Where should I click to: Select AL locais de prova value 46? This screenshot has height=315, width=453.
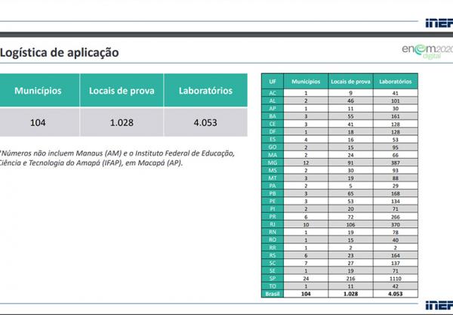[350, 101]
